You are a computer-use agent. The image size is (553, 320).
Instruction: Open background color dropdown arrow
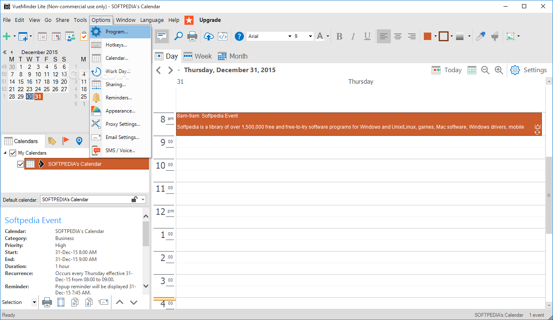[435, 36]
